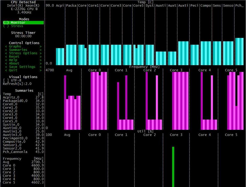Toggle the UTF-8 checkbox
246x187 pixels.
[x=12, y=80]
